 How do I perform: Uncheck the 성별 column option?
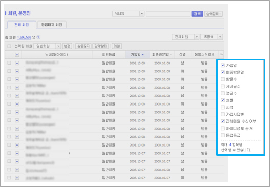[x=223, y=100]
